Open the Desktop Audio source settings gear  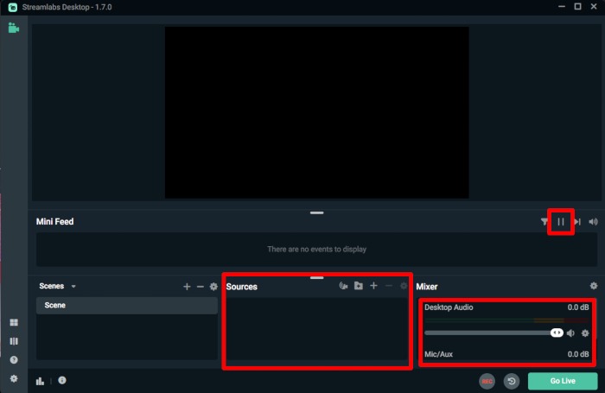585,333
